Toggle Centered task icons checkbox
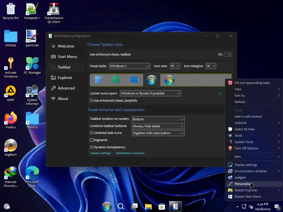283x212 pixels. 91,133
